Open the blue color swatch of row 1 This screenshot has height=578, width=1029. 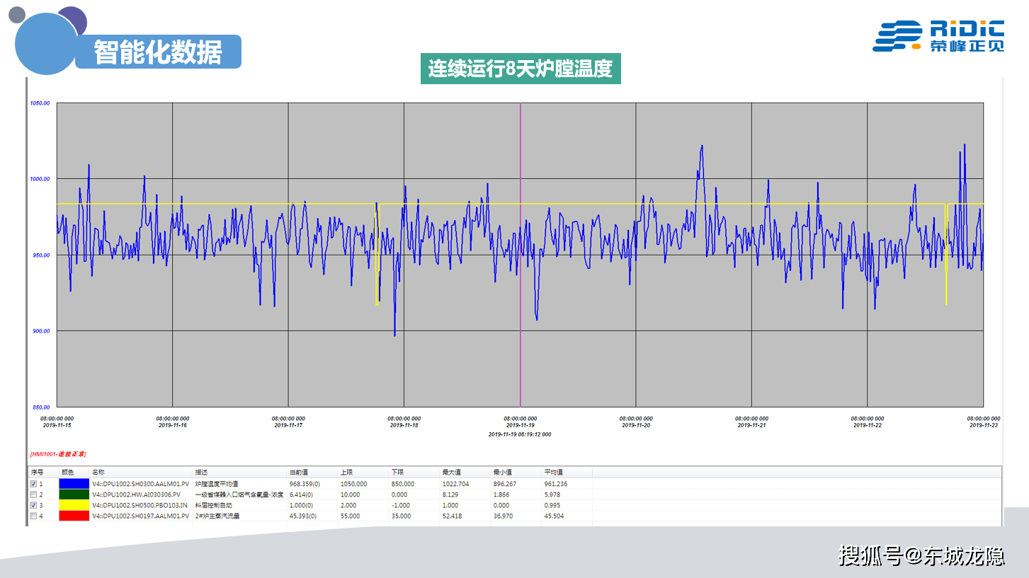pyautogui.click(x=74, y=484)
